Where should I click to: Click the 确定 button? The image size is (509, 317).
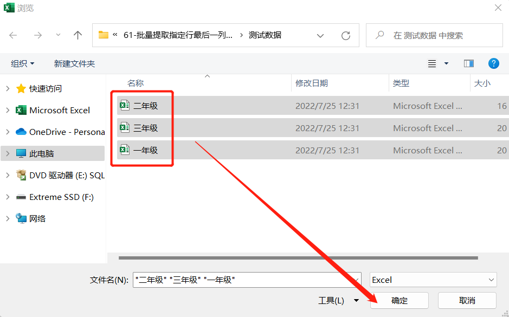pos(400,300)
